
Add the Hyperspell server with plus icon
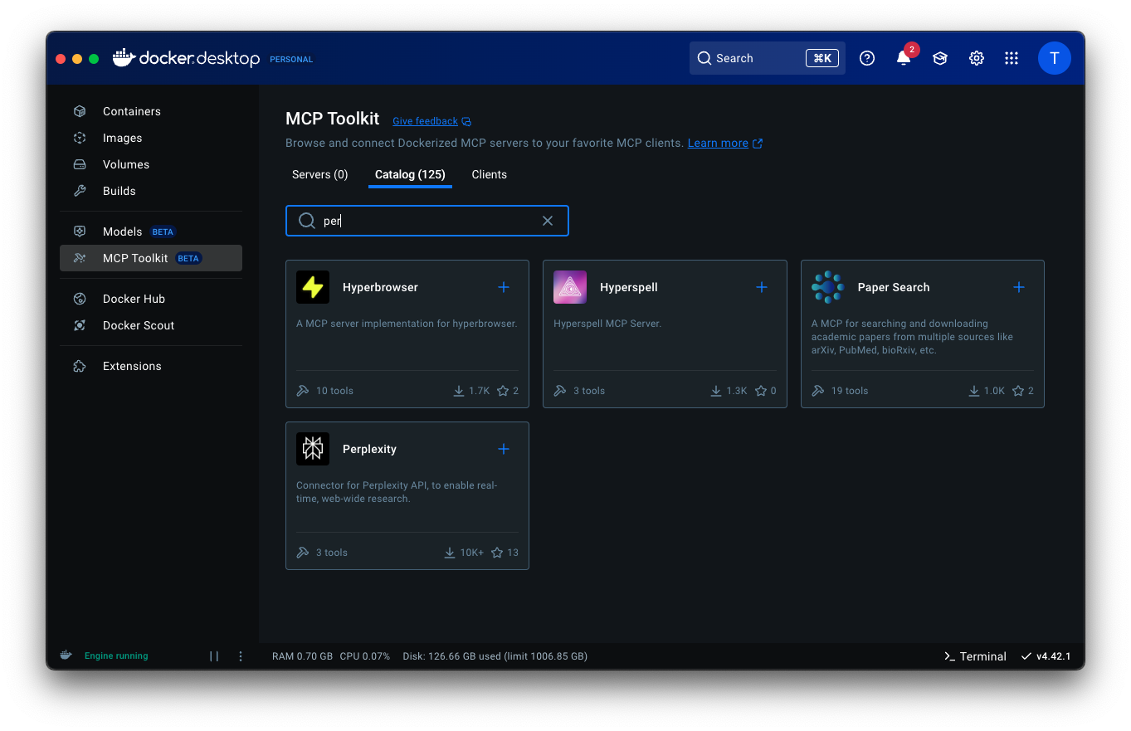click(762, 287)
